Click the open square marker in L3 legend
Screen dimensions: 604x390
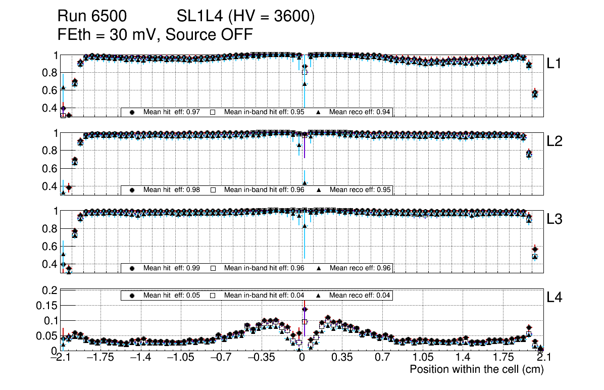213,268
